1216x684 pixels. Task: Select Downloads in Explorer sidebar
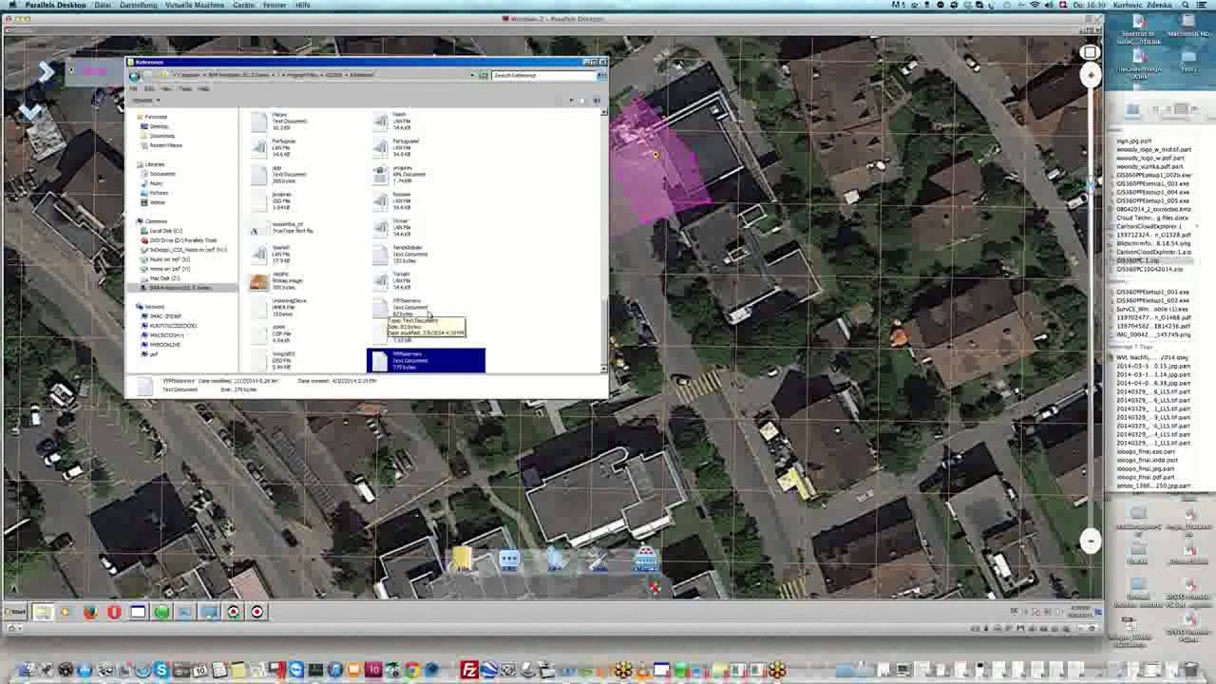(x=161, y=136)
